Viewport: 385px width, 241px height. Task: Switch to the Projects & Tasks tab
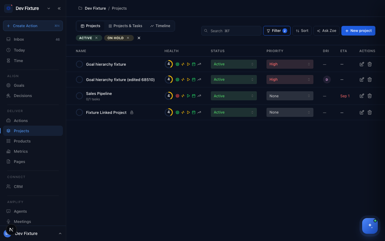click(x=125, y=26)
